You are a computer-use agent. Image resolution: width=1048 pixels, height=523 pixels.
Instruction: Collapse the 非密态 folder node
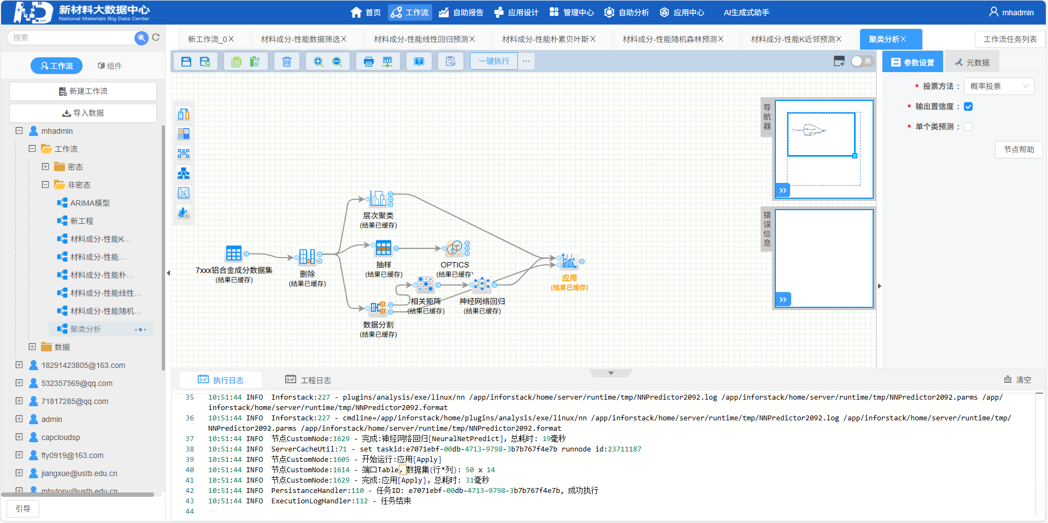pos(45,185)
